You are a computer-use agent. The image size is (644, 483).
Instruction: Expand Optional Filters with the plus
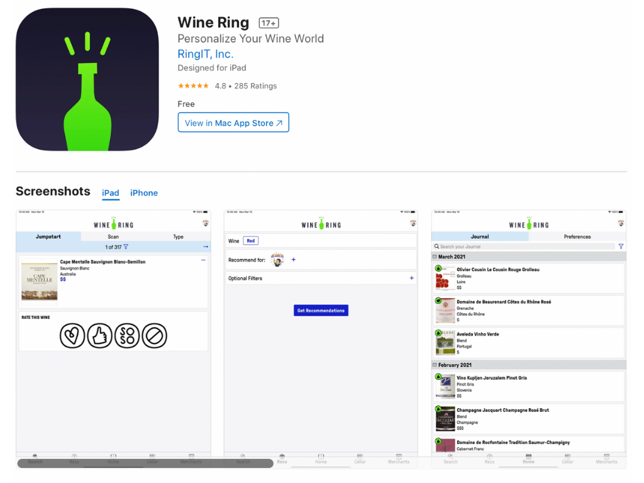tap(411, 278)
